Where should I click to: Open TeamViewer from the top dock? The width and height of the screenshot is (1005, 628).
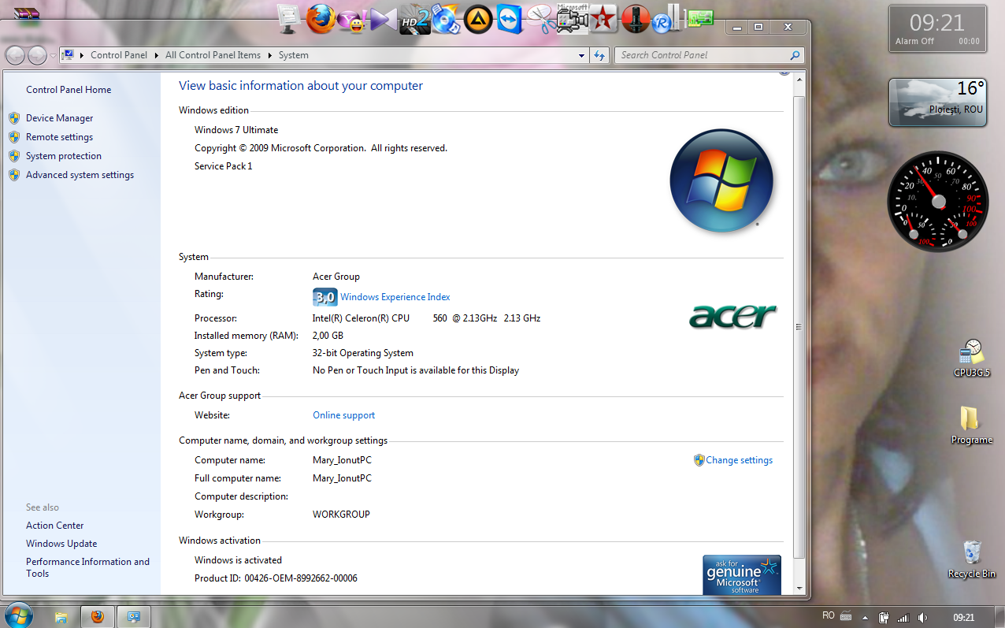[x=510, y=20]
